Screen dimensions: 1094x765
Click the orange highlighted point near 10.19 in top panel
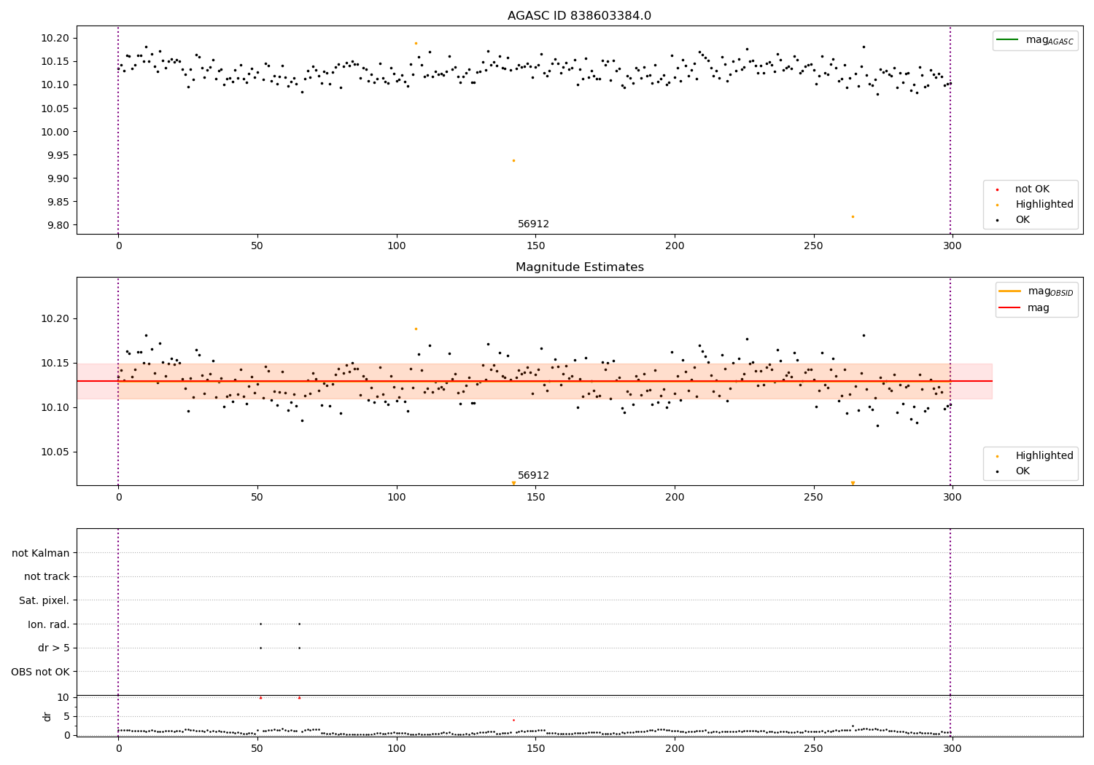416,43
